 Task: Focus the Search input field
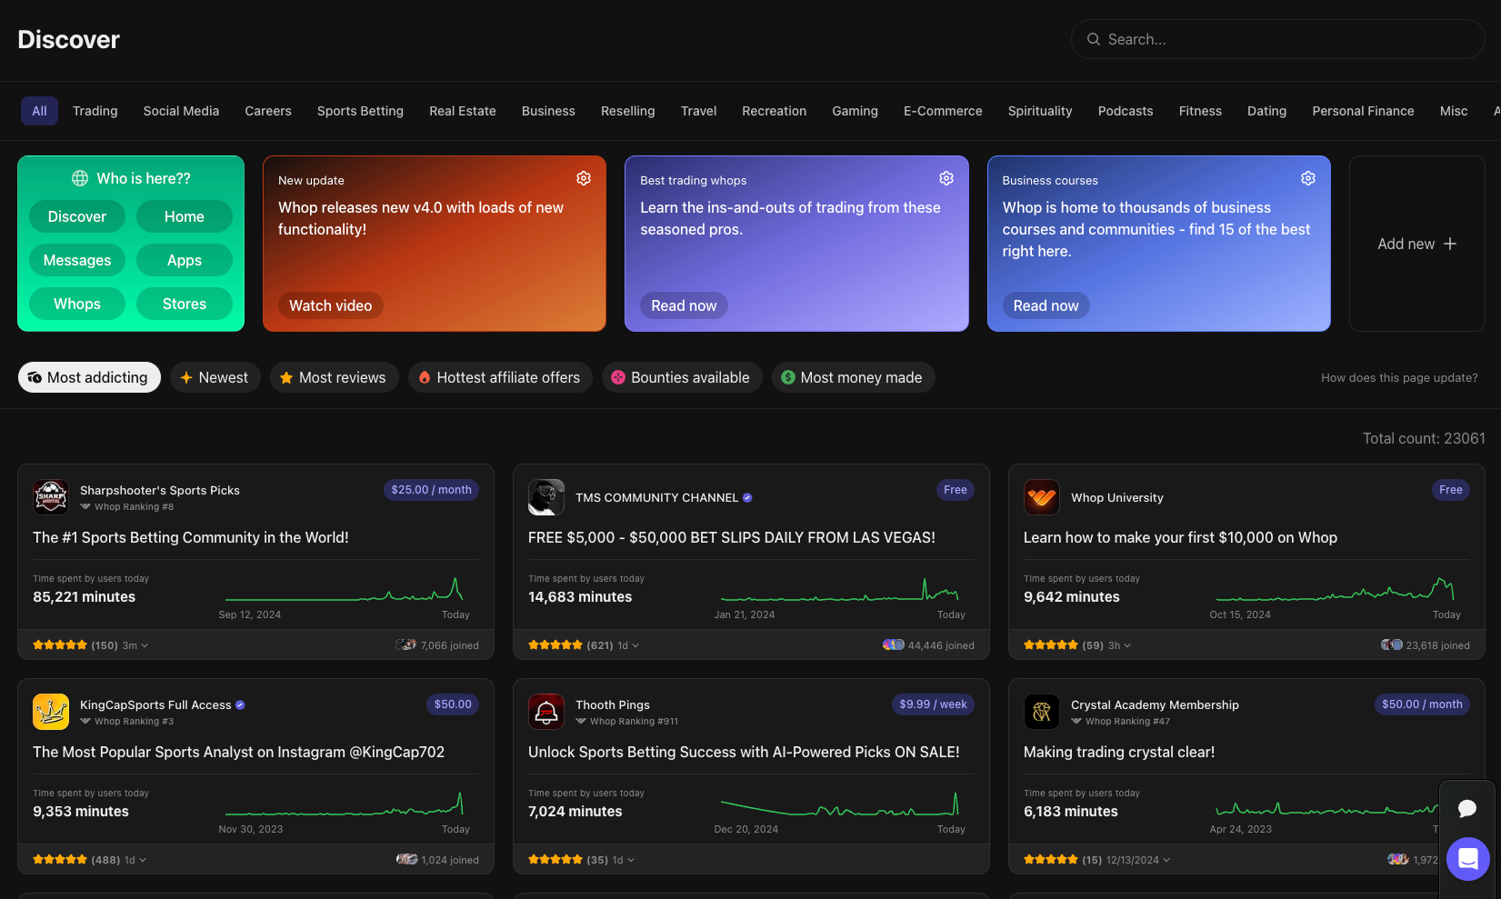coord(1277,39)
